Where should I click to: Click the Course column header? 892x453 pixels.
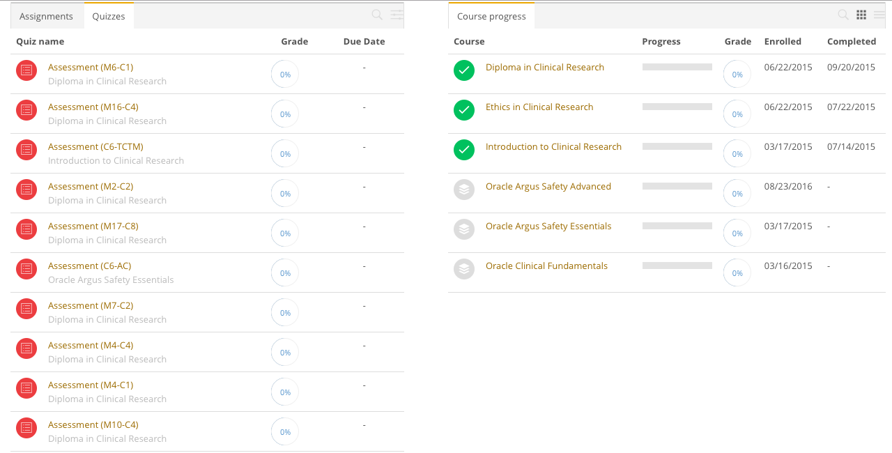(x=469, y=41)
